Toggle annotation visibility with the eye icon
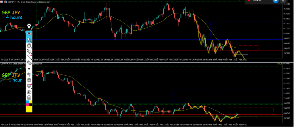 tap(29, 34)
